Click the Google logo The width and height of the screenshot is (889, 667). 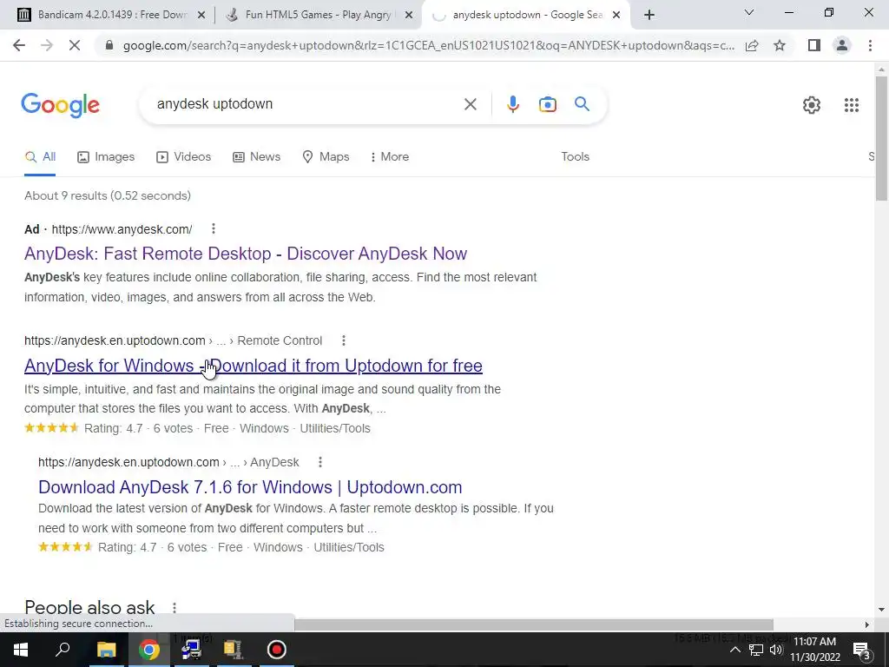click(x=61, y=105)
